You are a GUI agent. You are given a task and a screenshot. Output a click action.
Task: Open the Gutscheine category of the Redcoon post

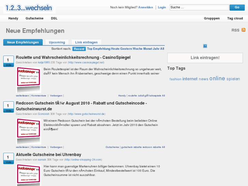[x=112, y=147]
